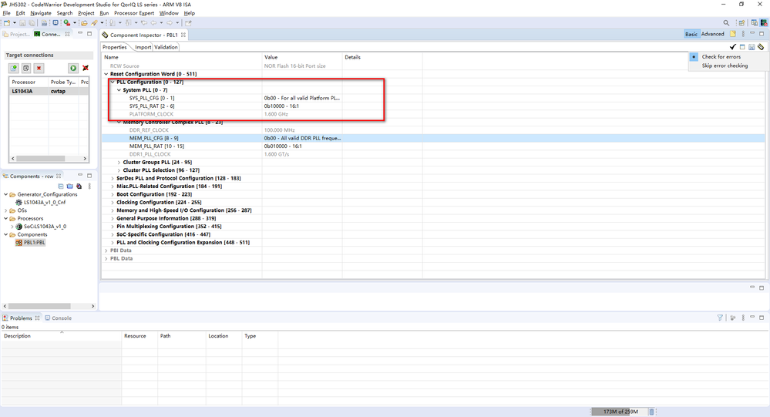Click the gear icon beside LS1043A_v1_0_Cnf
This screenshot has width=770, height=417.
click(x=18, y=203)
